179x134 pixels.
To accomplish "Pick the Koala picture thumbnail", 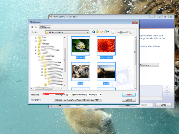I will [x=81, y=72].
